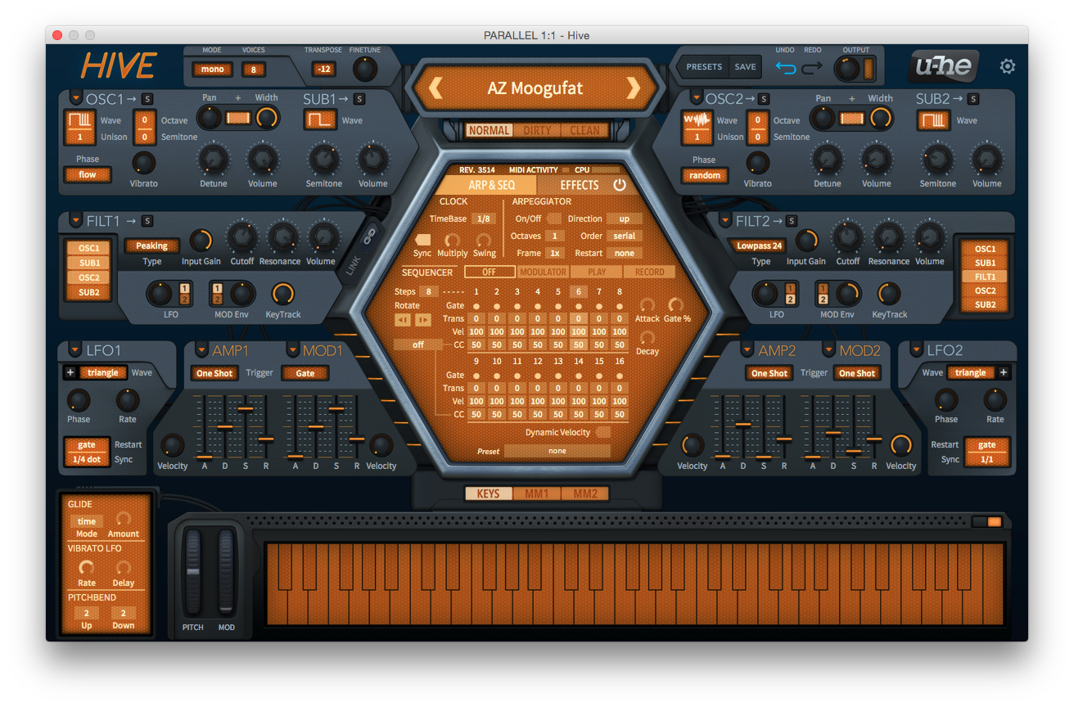
Task: Switch to the MM1 tab
Action: [x=537, y=493]
